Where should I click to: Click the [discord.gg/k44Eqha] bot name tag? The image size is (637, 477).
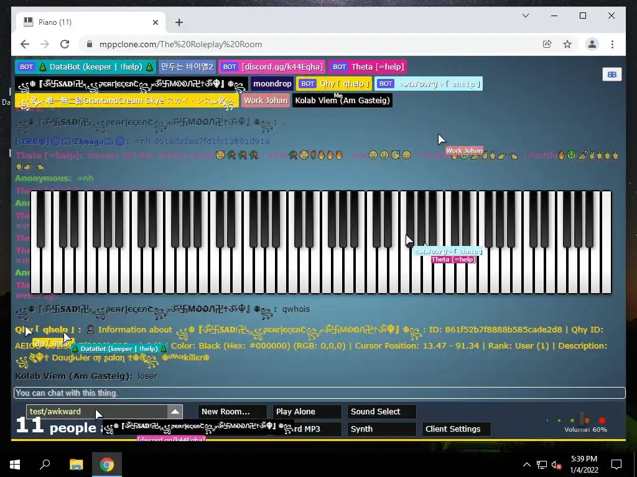pyautogui.click(x=272, y=67)
